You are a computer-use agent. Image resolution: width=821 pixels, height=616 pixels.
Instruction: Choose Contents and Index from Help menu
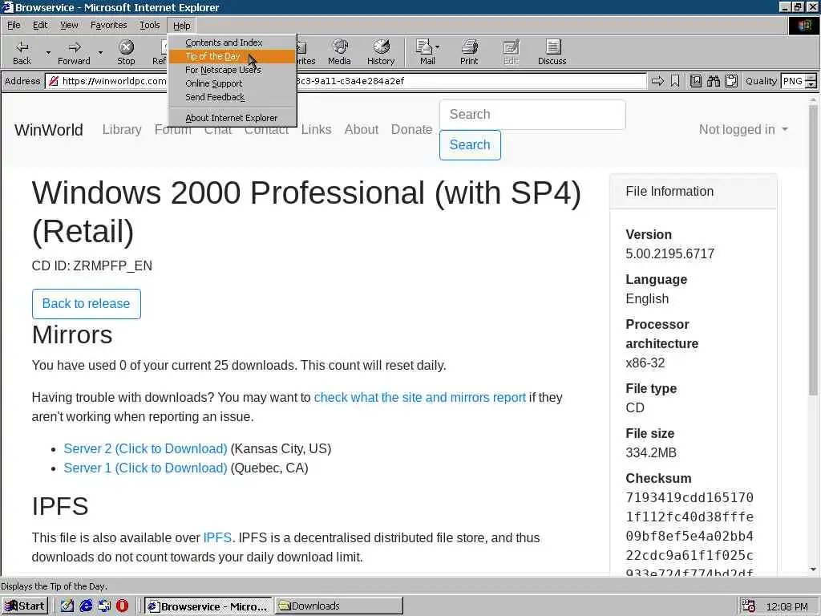(233, 43)
